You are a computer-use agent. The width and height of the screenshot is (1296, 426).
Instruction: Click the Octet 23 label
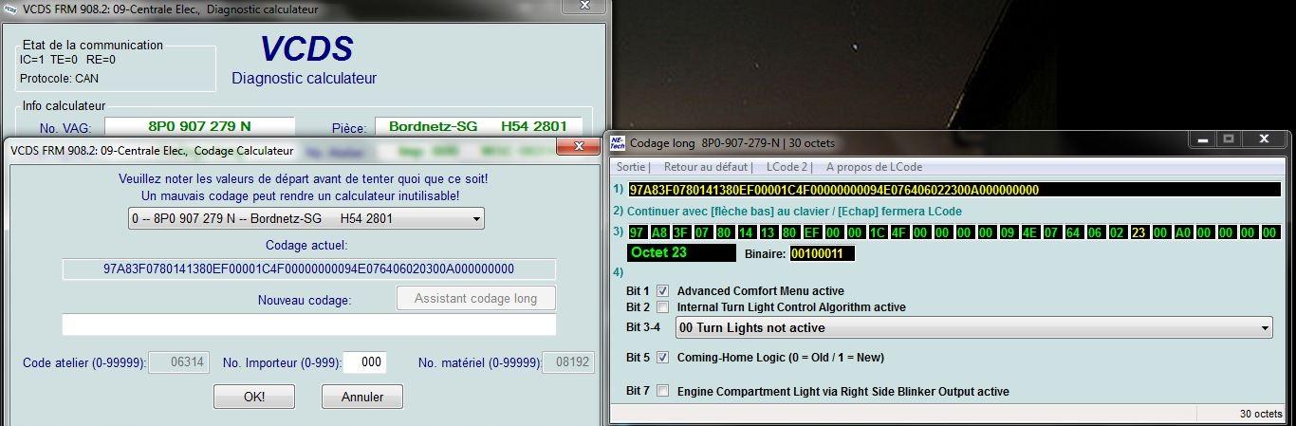(681, 253)
